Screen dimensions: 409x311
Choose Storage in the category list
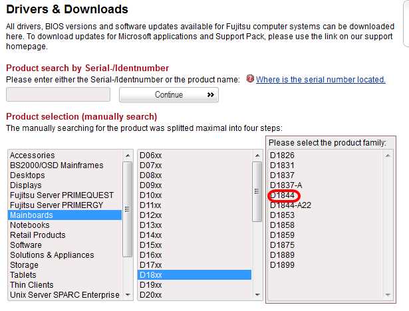coord(65,265)
